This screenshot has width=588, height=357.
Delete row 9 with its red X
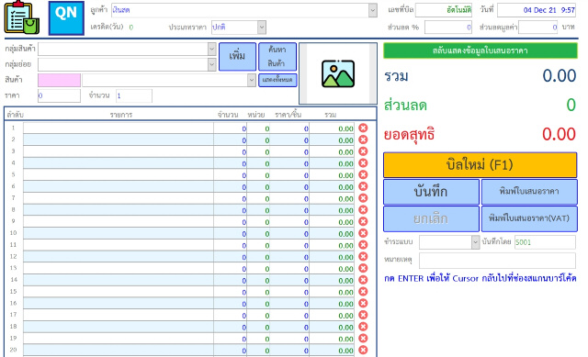pos(363,221)
